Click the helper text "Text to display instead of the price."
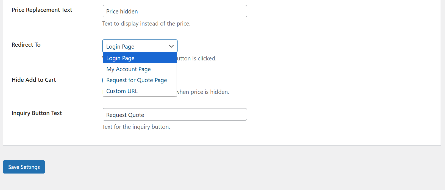445x190 pixels. click(146, 23)
